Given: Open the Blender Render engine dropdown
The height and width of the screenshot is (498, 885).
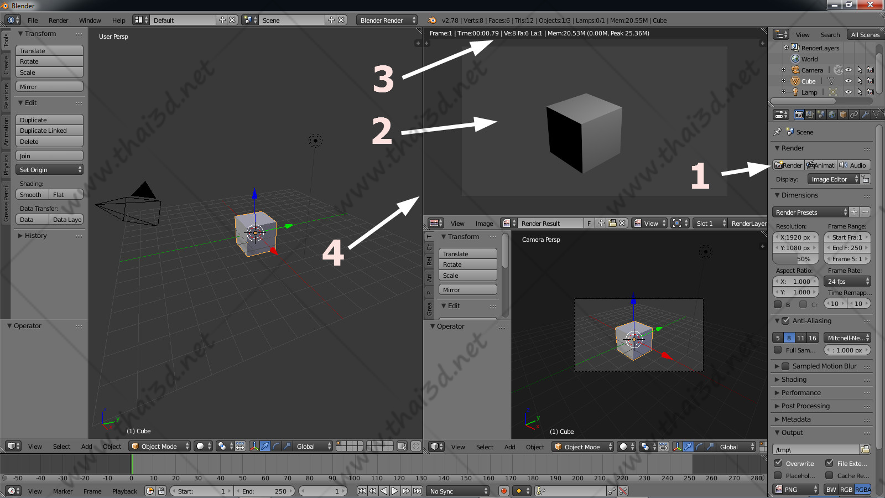Looking at the screenshot, I should point(387,20).
